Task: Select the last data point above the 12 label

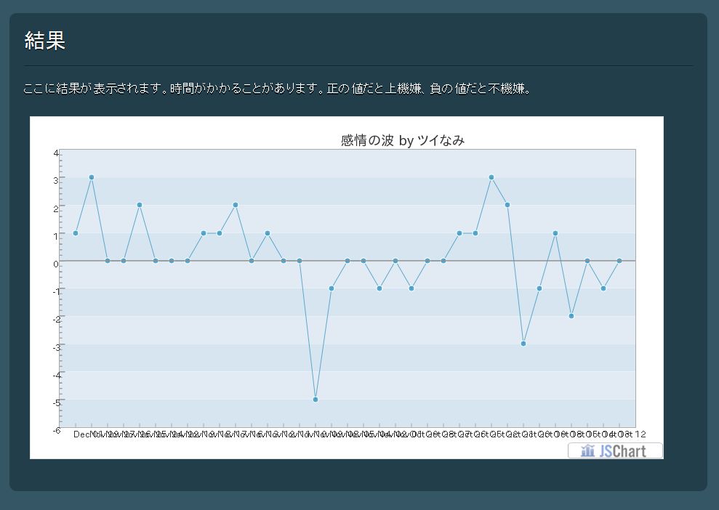Action: (619, 261)
